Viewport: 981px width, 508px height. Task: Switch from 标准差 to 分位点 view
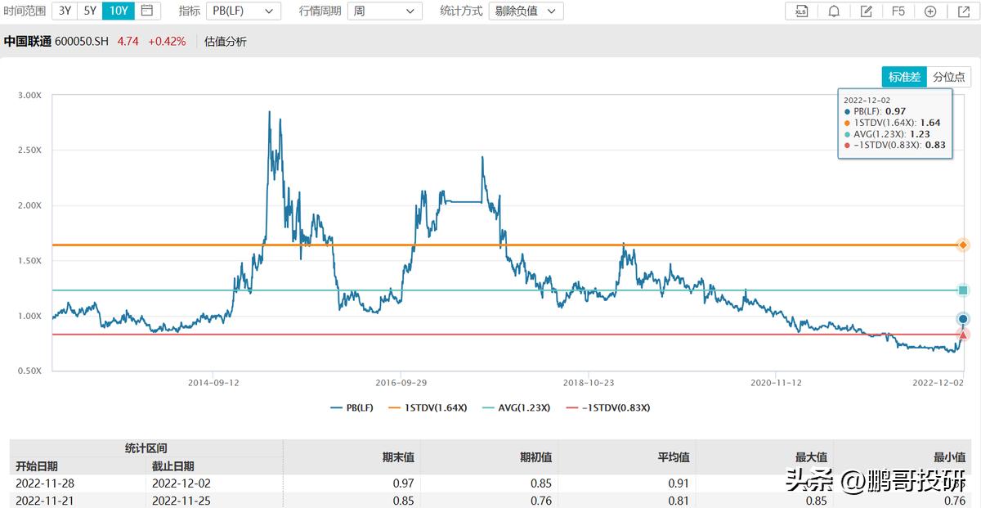(x=951, y=76)
